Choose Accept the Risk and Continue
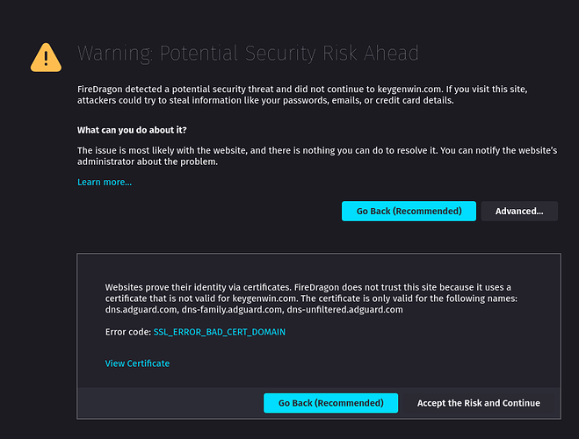 click(x=479, y=403)
